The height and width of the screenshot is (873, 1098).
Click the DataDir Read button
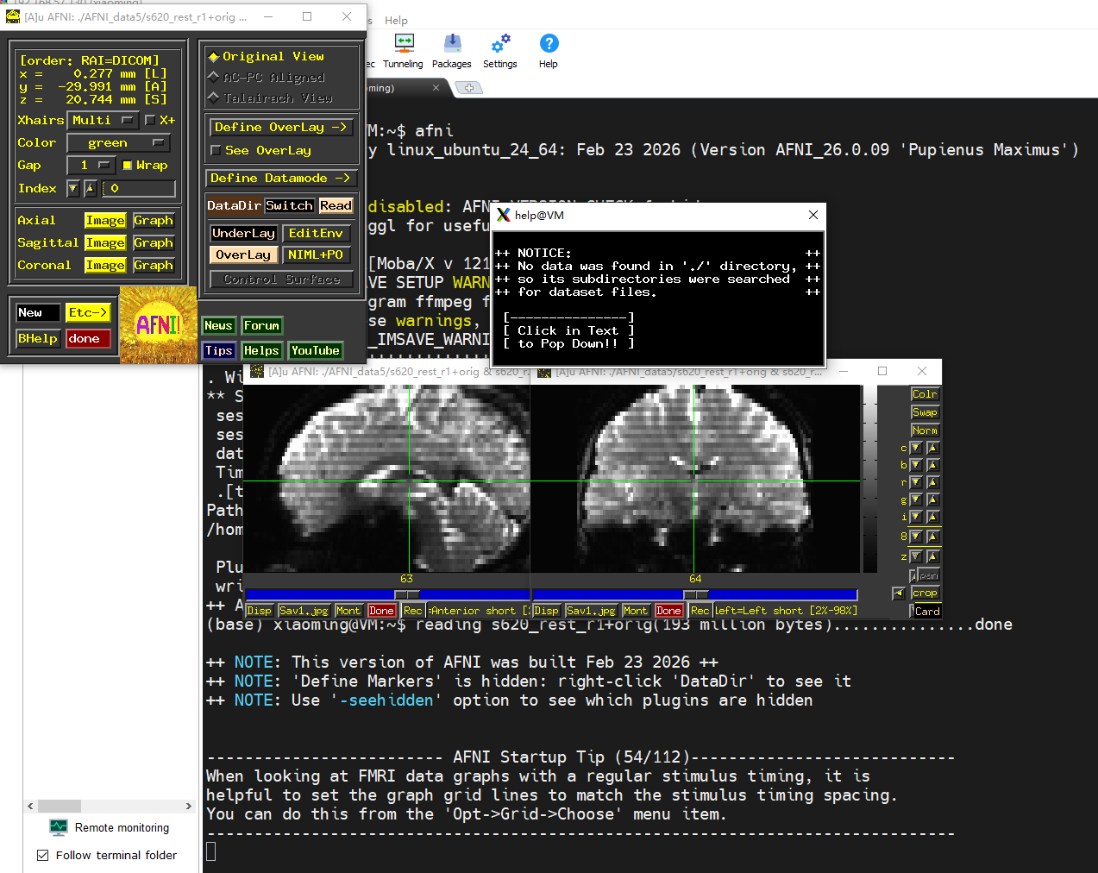pos(336,205)
